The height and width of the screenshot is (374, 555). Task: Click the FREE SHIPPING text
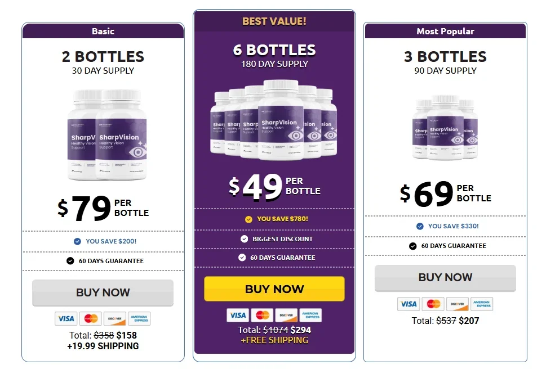click(274, 340)
